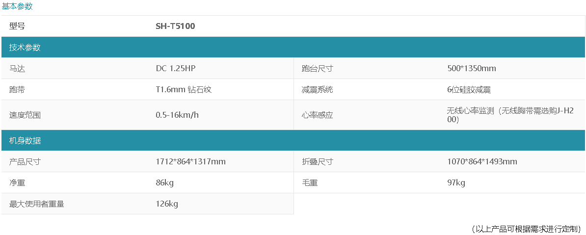Click the 跑台尺寸 label

(x=318, y=69)
